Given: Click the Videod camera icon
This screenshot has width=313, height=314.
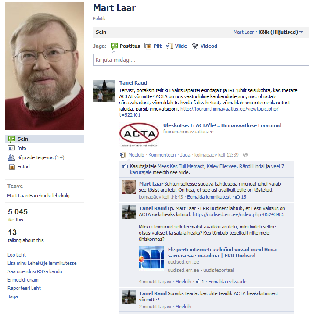Looking at the screenshot, I should coord(195,46).
